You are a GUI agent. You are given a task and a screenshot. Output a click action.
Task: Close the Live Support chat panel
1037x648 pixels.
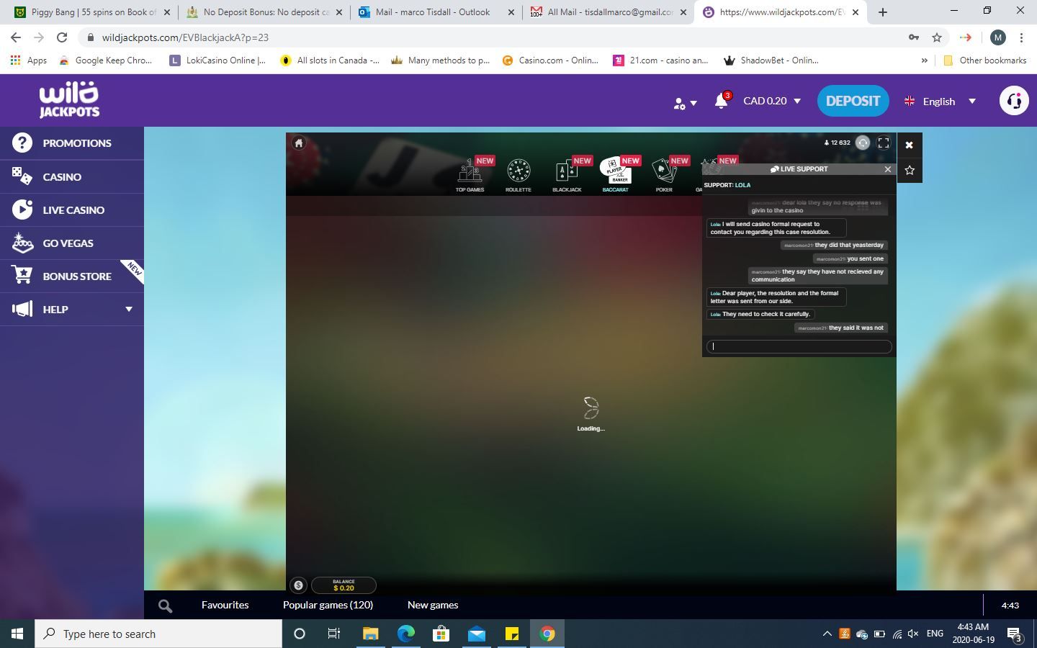(887, 169)
